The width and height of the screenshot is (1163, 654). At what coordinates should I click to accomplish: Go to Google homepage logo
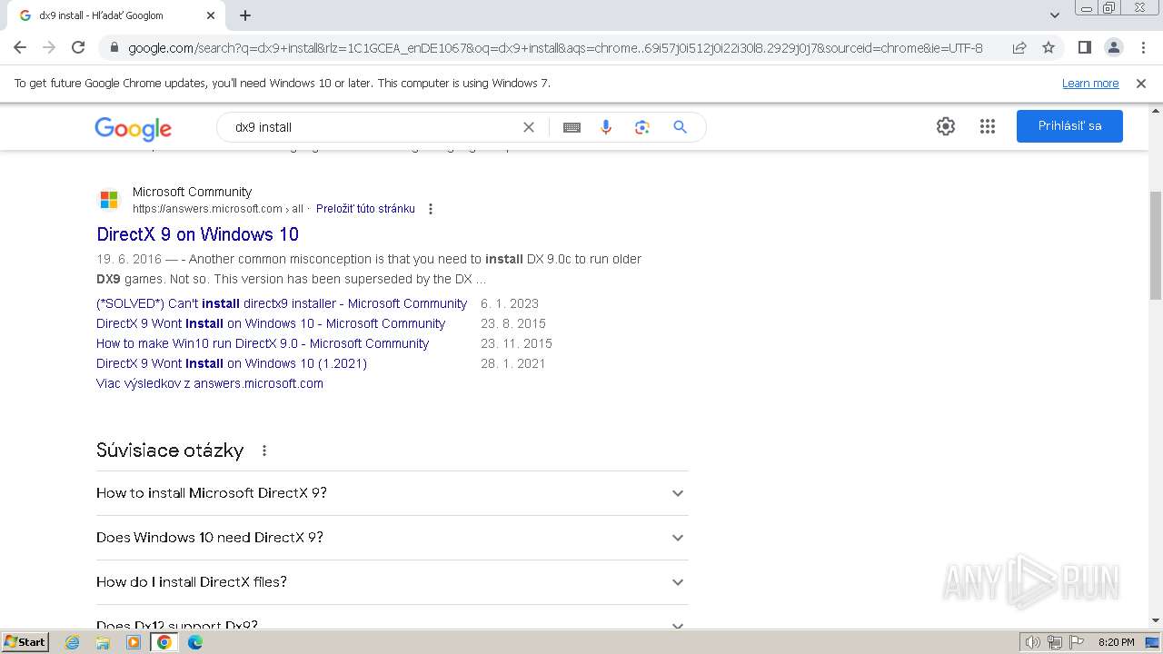pyautogui.click(x=133, y=129)
